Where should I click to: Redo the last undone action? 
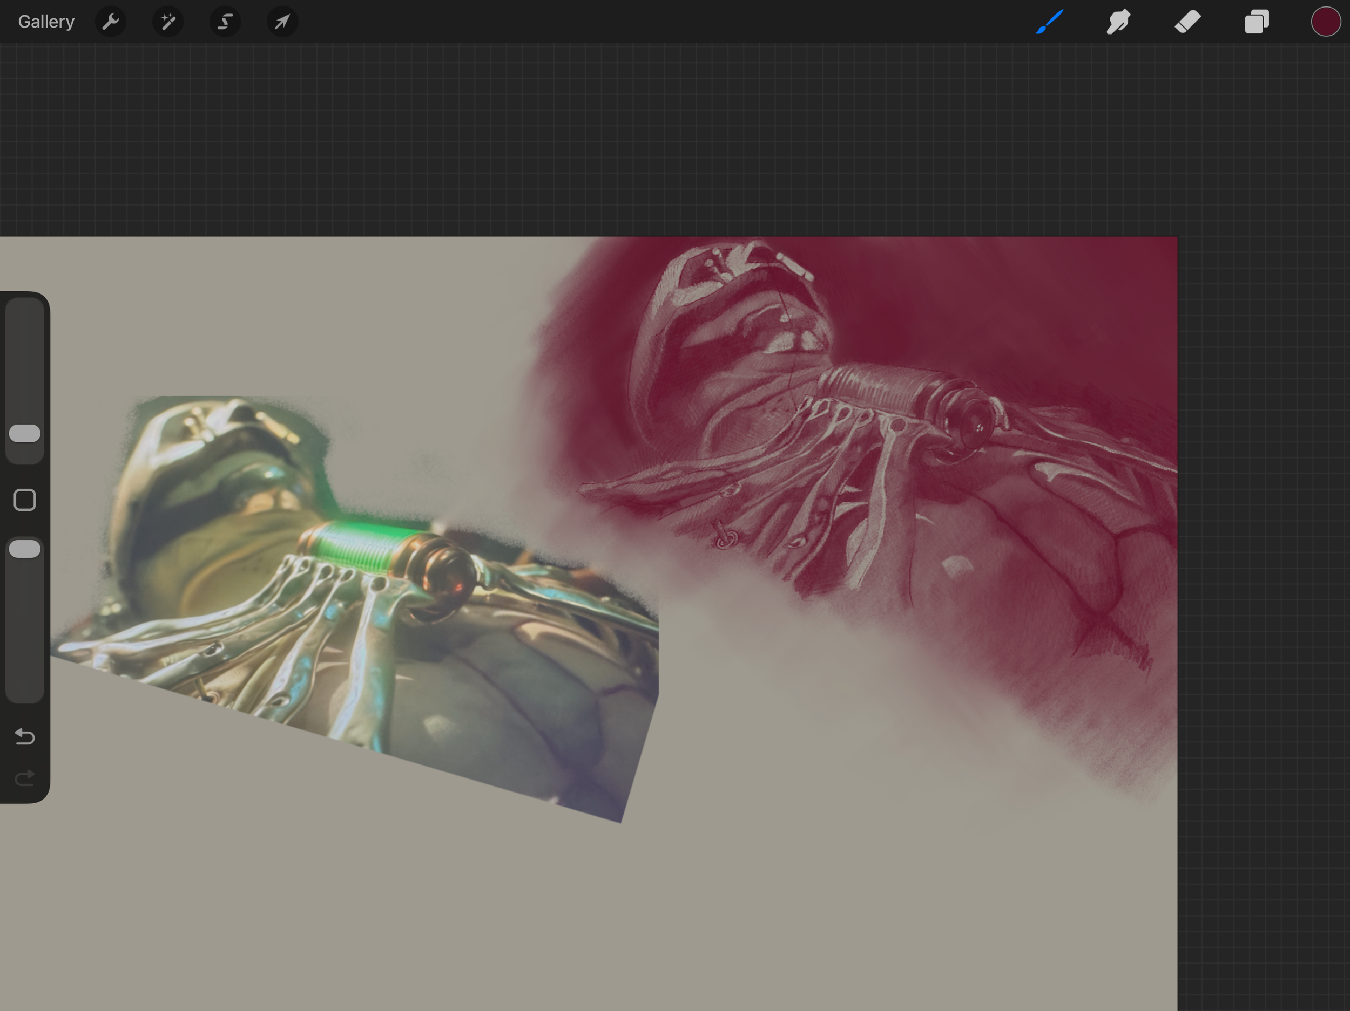click(25, 778)
